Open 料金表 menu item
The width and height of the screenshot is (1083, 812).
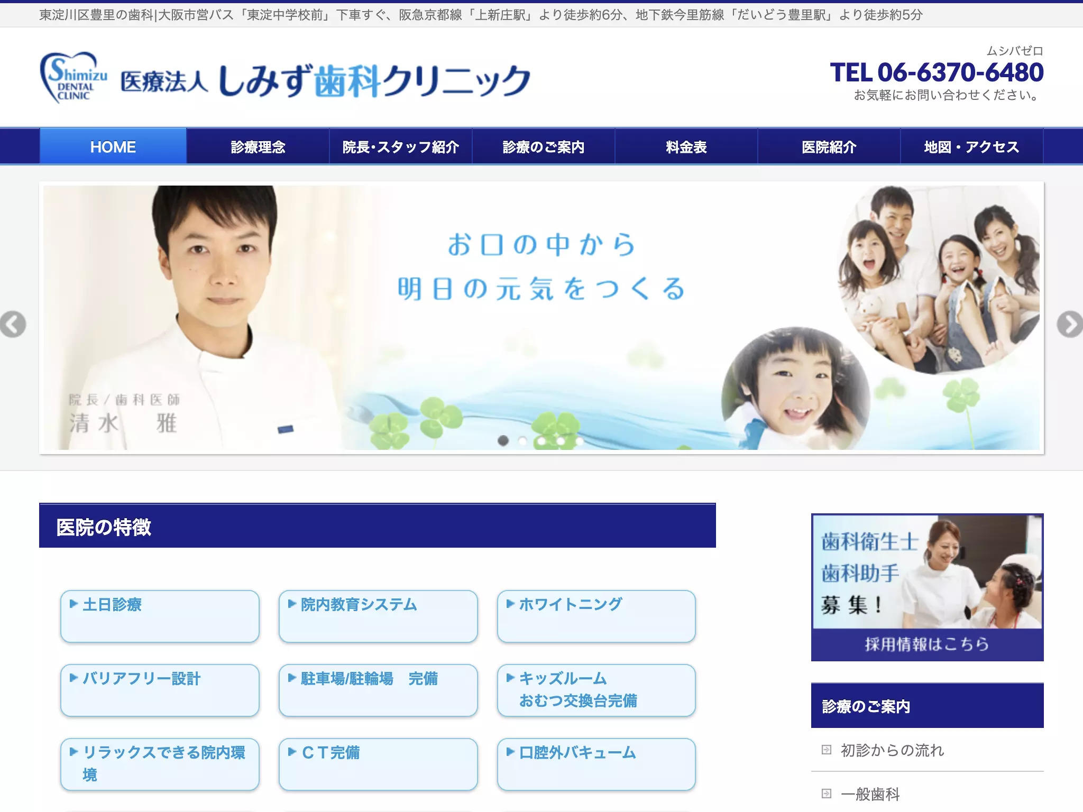[x=686, y=146]
